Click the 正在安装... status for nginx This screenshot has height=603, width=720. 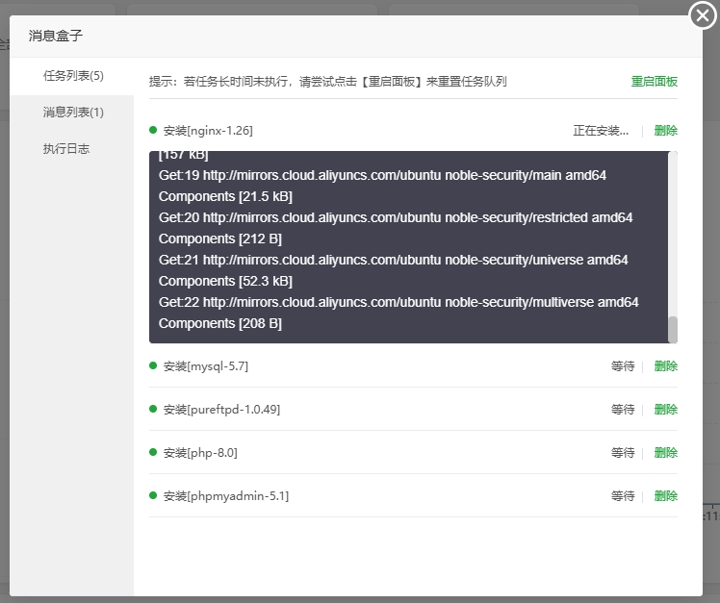tap(601, 131)
